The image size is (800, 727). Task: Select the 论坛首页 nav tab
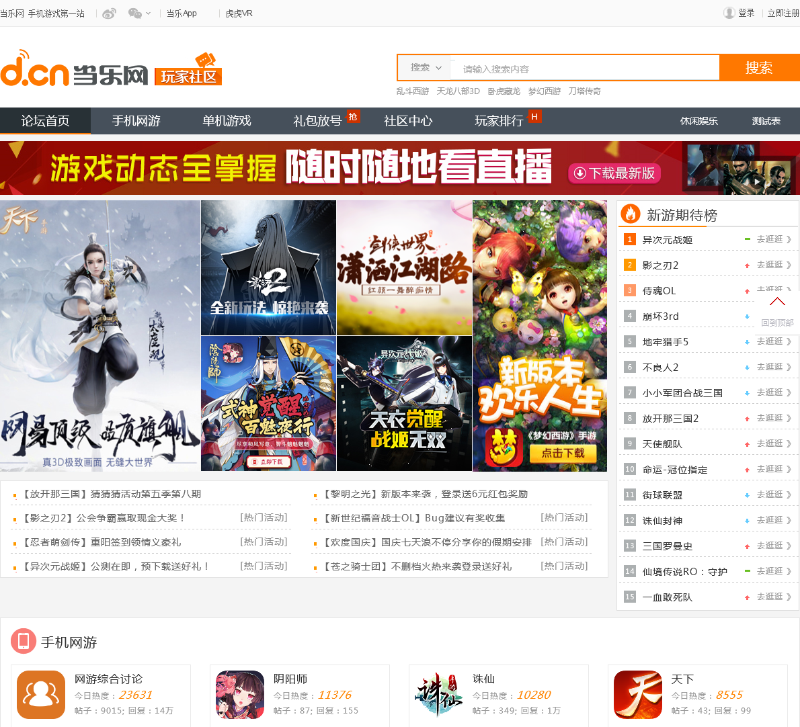pos(46,121)
